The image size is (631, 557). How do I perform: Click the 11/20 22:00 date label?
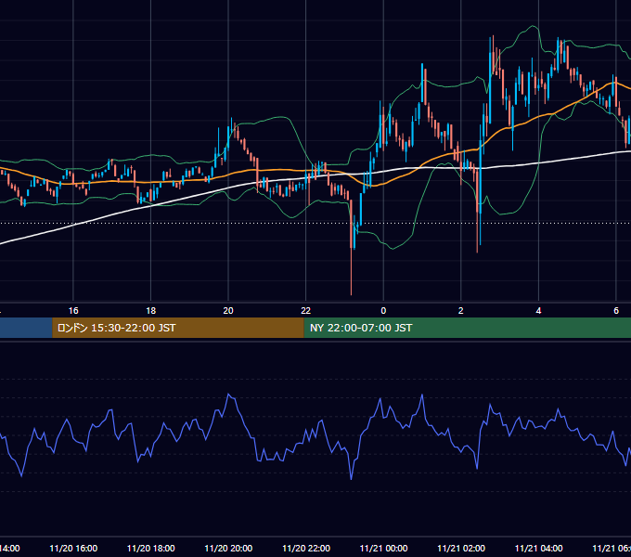[306, 549]
